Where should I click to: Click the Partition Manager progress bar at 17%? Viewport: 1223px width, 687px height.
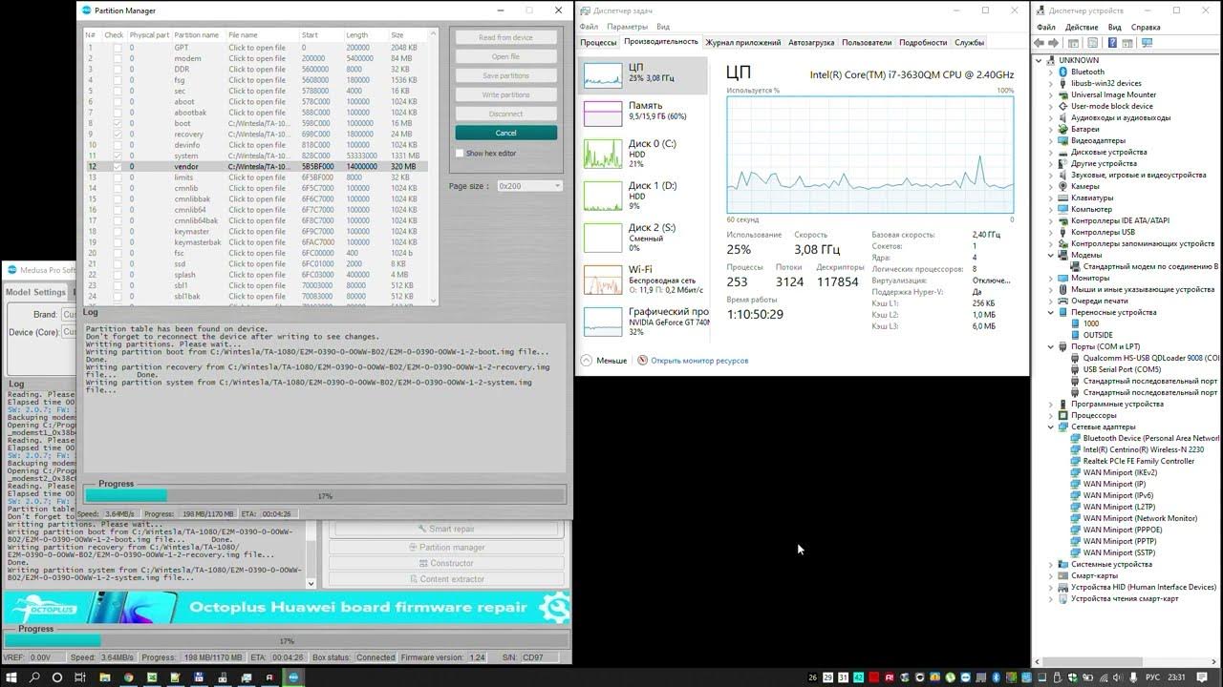325,496
